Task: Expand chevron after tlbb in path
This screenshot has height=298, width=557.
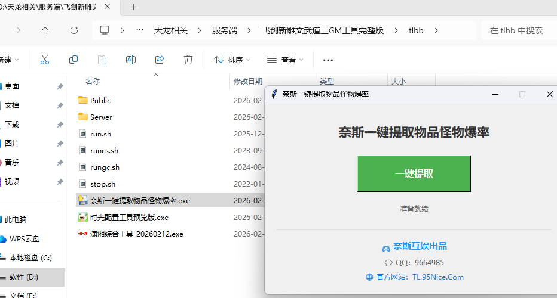Action: [436, 30]
